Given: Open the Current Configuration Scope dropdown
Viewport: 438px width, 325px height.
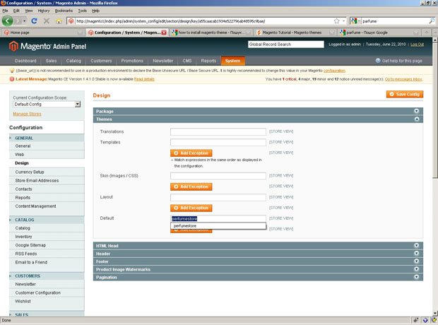Looking at the screenshot, I should 47,105.
